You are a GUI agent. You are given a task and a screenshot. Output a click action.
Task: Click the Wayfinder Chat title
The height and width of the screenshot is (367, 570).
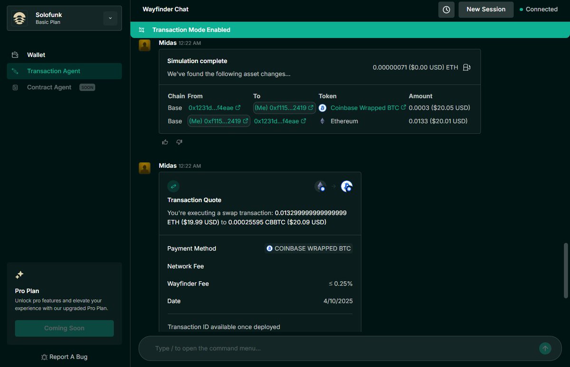[165, 9]
